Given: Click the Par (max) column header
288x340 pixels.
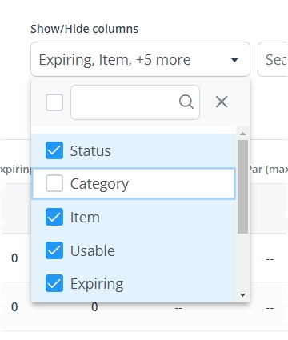Looking at the screenshot, I should tap(268, 170).
